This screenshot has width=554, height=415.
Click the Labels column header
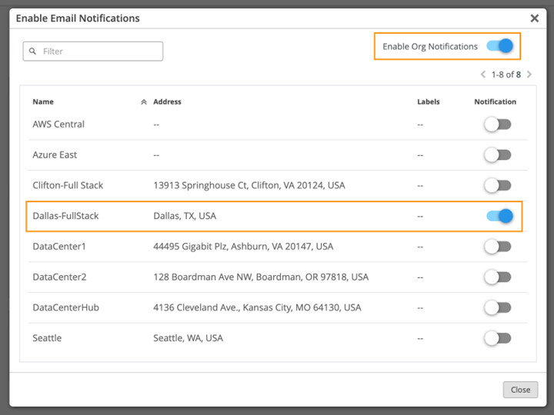pyautogui.click(x=429, y=102)
